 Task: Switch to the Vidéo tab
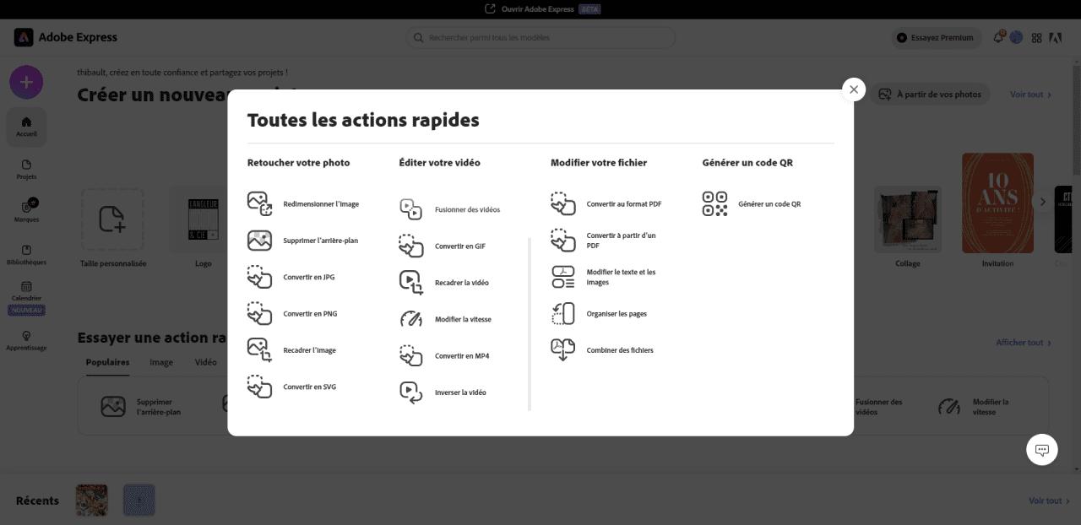point(204,362)
